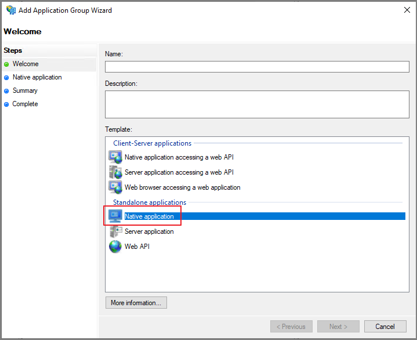This screenshot has width=417, height=340.
Task: Close the wizard window
Action: [407, 10]
